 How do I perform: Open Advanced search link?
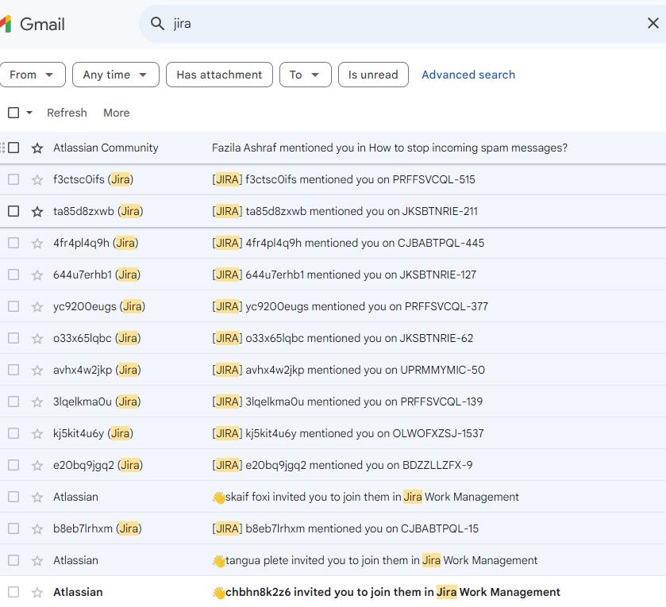pyautogui.click(x=468, y=75)
